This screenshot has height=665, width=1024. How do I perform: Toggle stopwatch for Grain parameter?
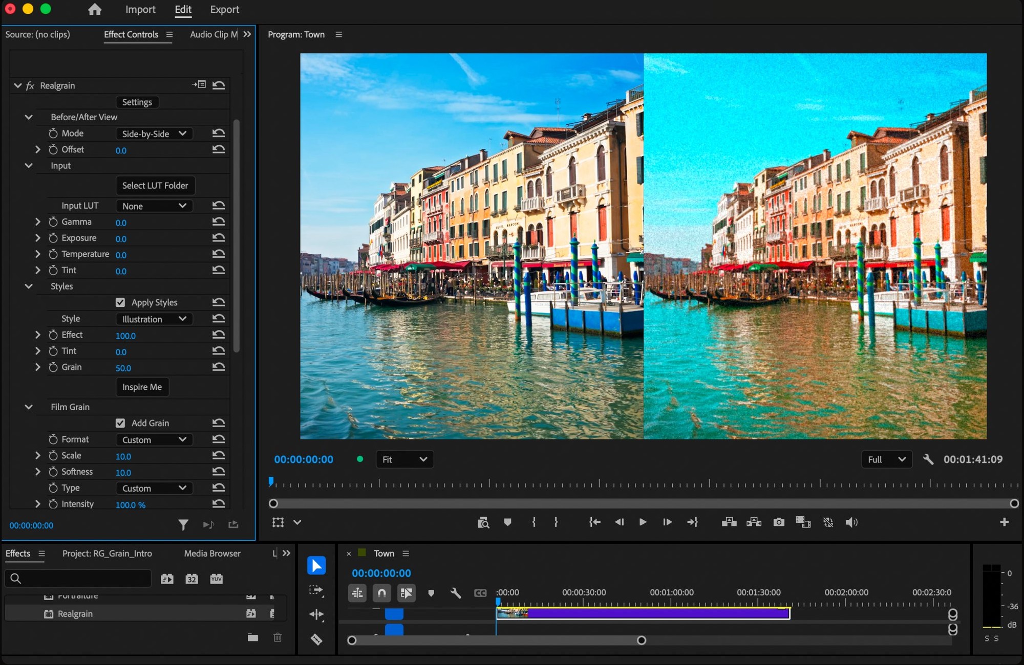[53, 367]
